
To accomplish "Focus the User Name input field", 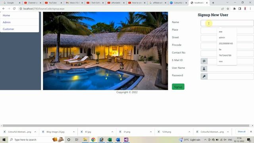I will coord(230,69).
